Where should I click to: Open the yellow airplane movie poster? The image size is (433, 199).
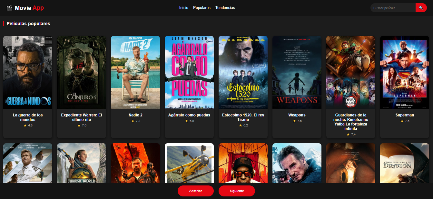tap(189, 163)
